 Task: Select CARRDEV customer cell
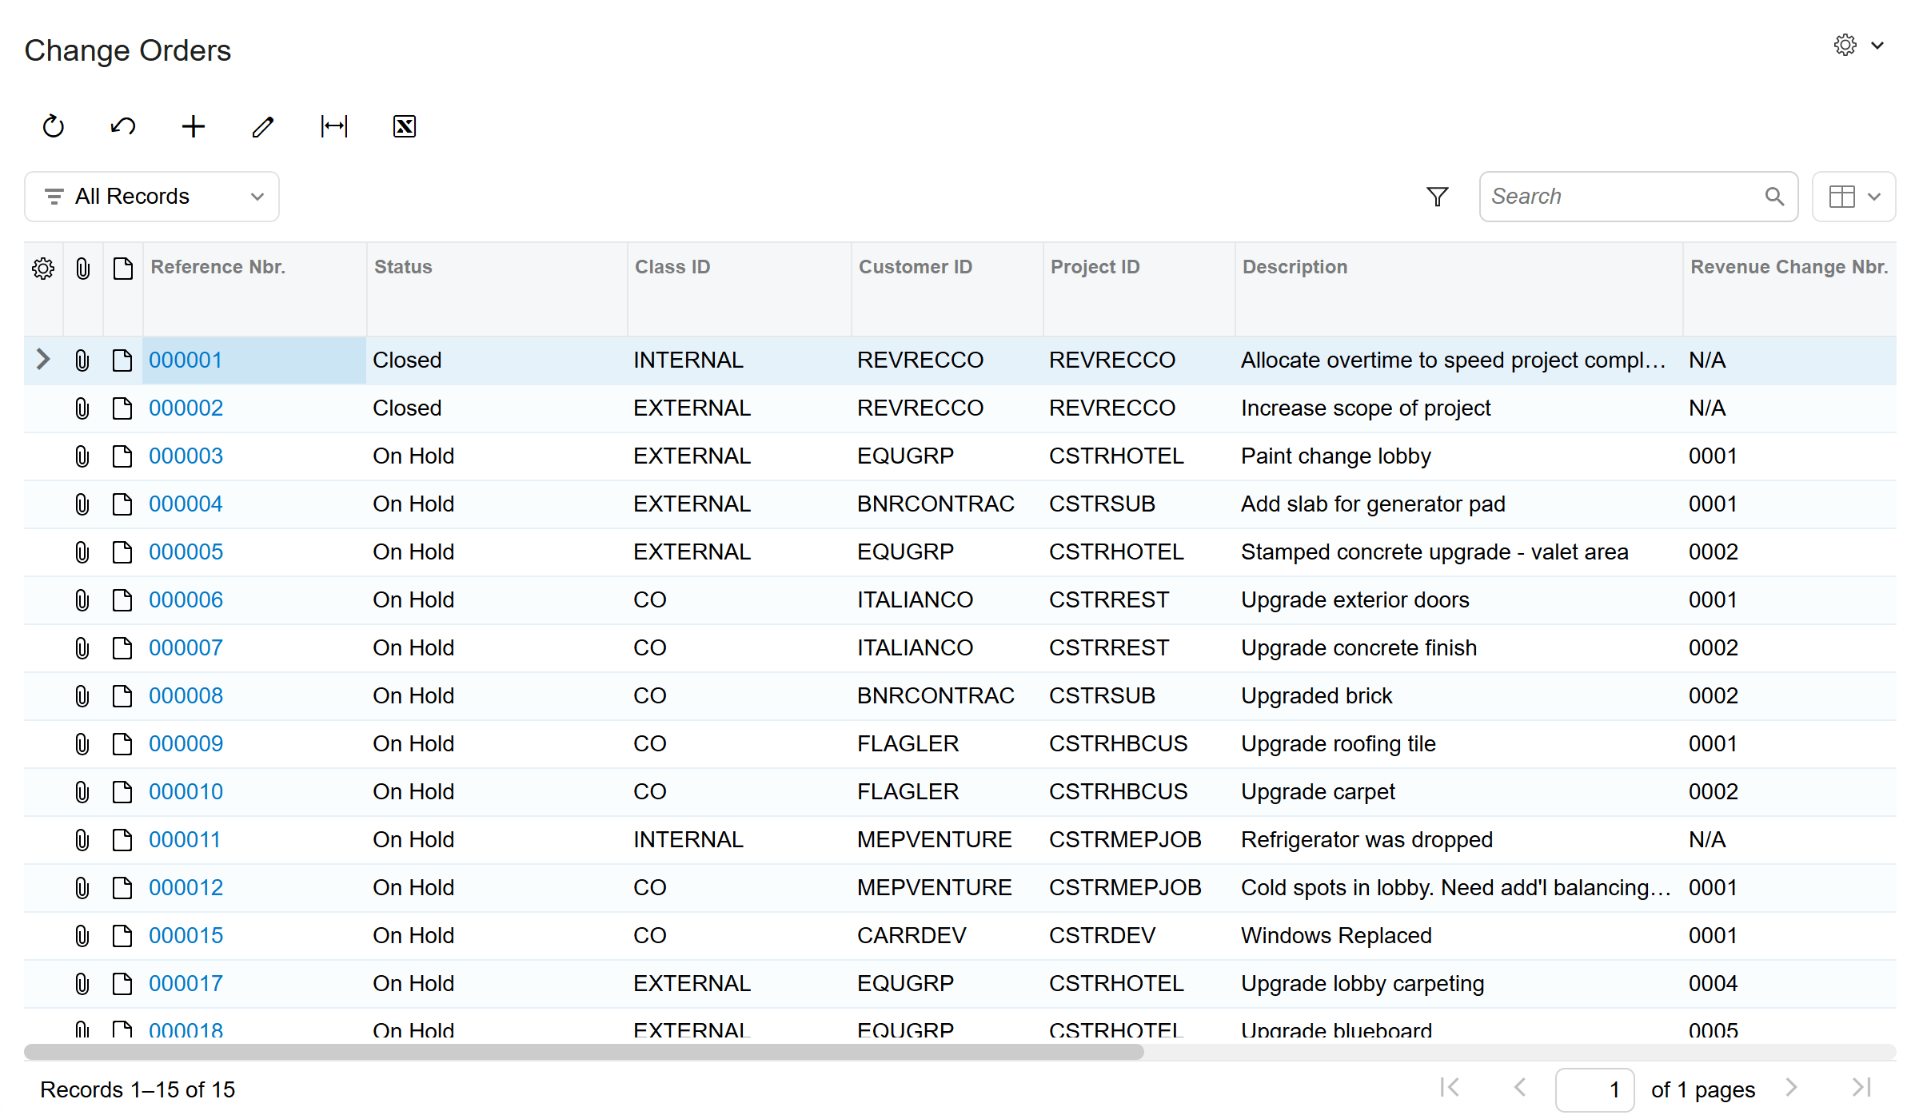click(x=947, y=936)
